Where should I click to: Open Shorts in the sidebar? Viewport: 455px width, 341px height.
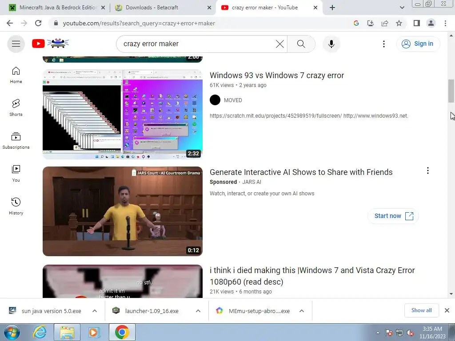pos(16,108)
